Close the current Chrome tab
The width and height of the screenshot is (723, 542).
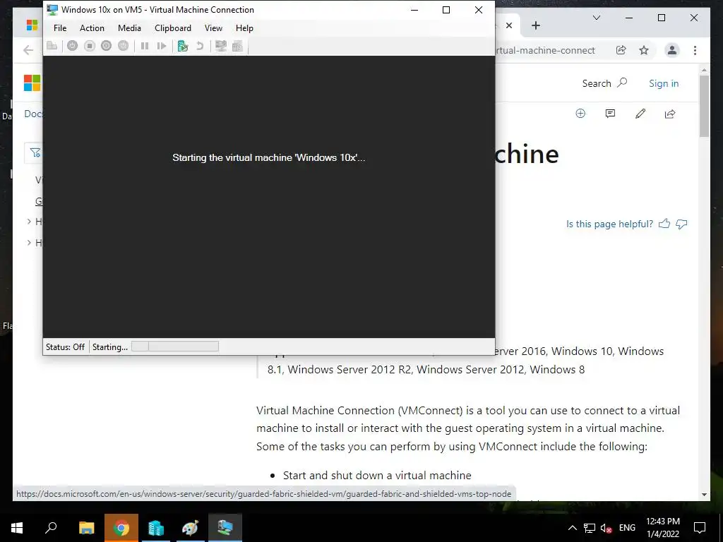[509, 25]
